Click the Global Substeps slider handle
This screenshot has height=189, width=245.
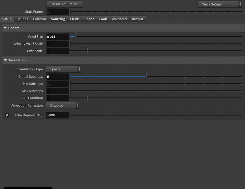coord(146,77)
